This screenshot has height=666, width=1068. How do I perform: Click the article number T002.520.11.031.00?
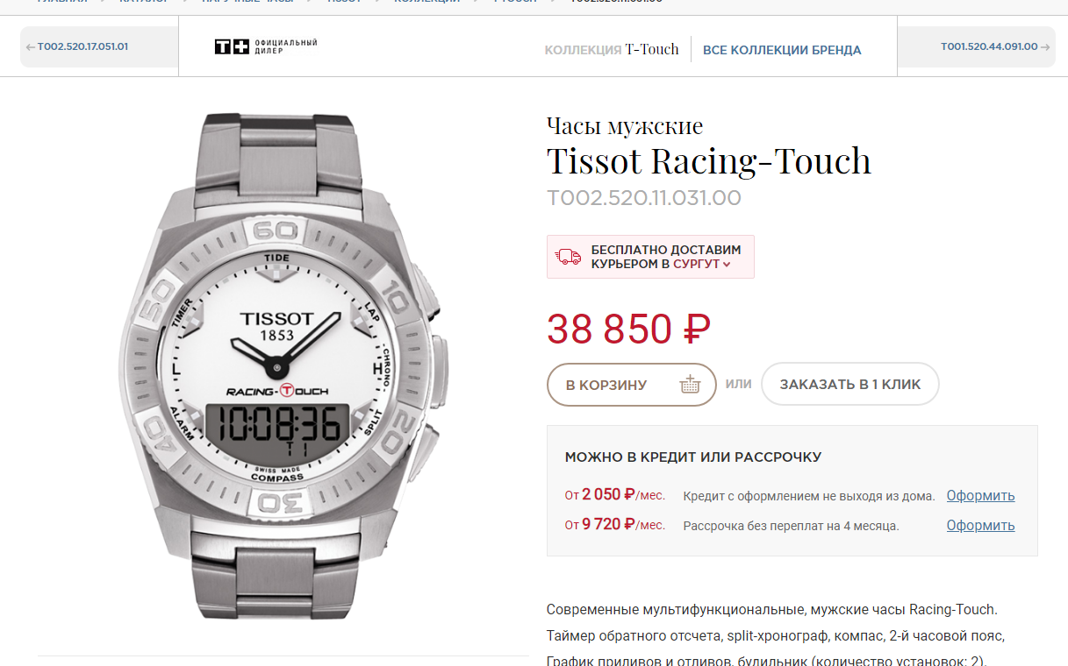click(644, 198)
